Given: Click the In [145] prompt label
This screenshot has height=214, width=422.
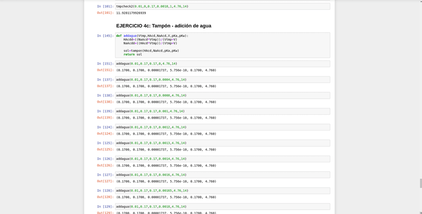Looking at the screenshot, I should coord(105,36).
